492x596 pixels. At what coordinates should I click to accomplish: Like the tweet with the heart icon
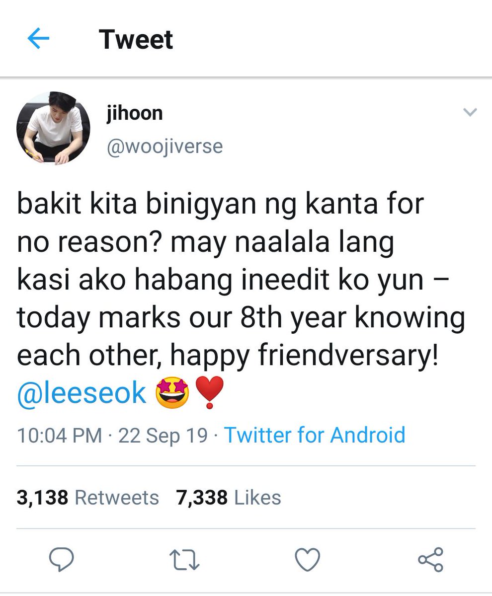(307, 560)
